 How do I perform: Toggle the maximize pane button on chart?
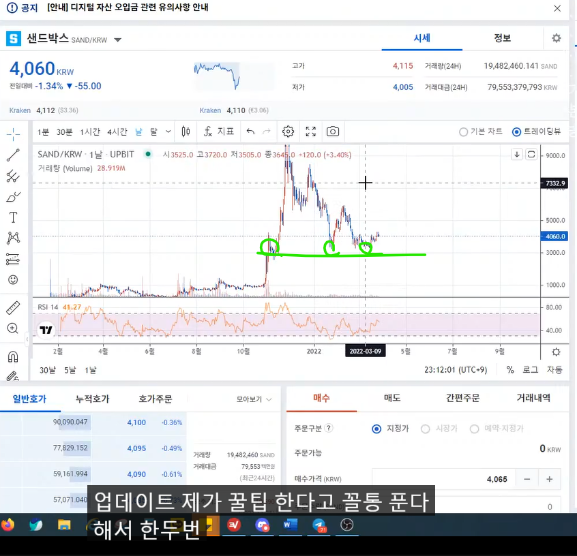(531, 155)
